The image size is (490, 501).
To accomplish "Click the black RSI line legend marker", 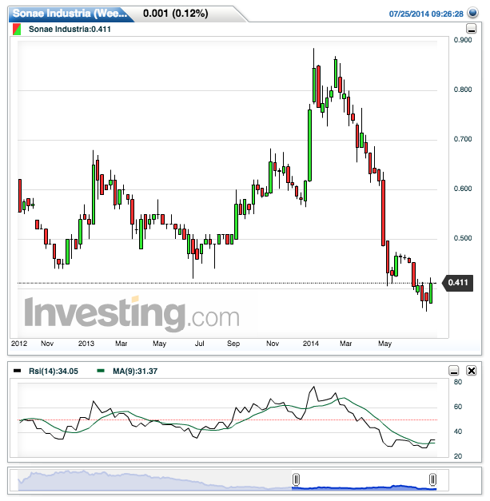I will 17,371.
